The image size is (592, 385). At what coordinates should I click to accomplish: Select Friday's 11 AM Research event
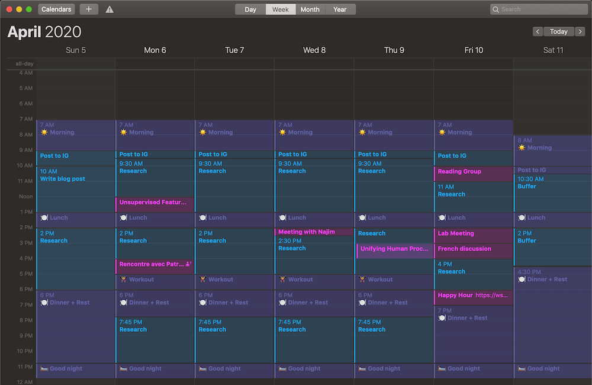click(x=474, y=197)
